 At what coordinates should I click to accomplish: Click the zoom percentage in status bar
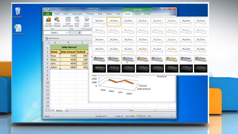point(149,116)
